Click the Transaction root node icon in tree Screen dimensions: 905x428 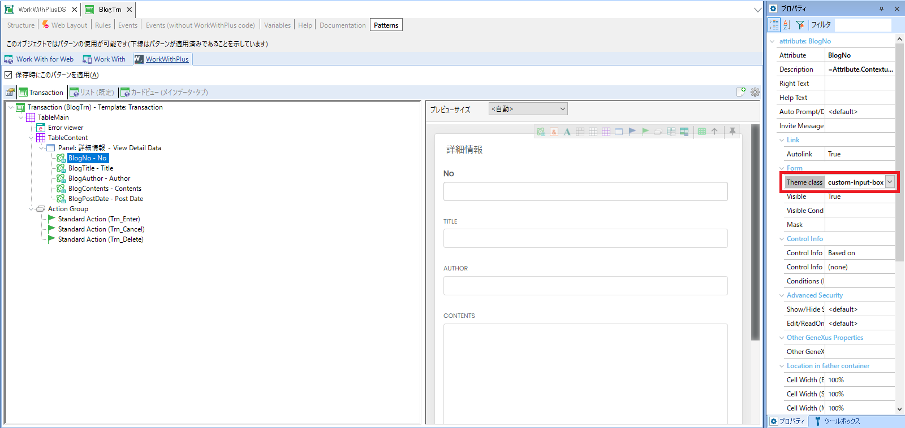point(20,107)
